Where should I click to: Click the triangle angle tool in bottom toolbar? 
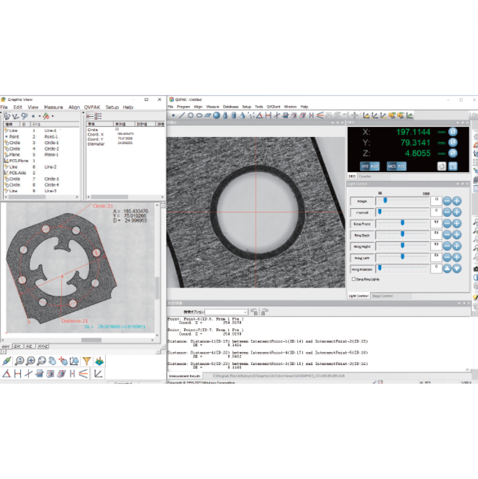(x=6, y=374)
